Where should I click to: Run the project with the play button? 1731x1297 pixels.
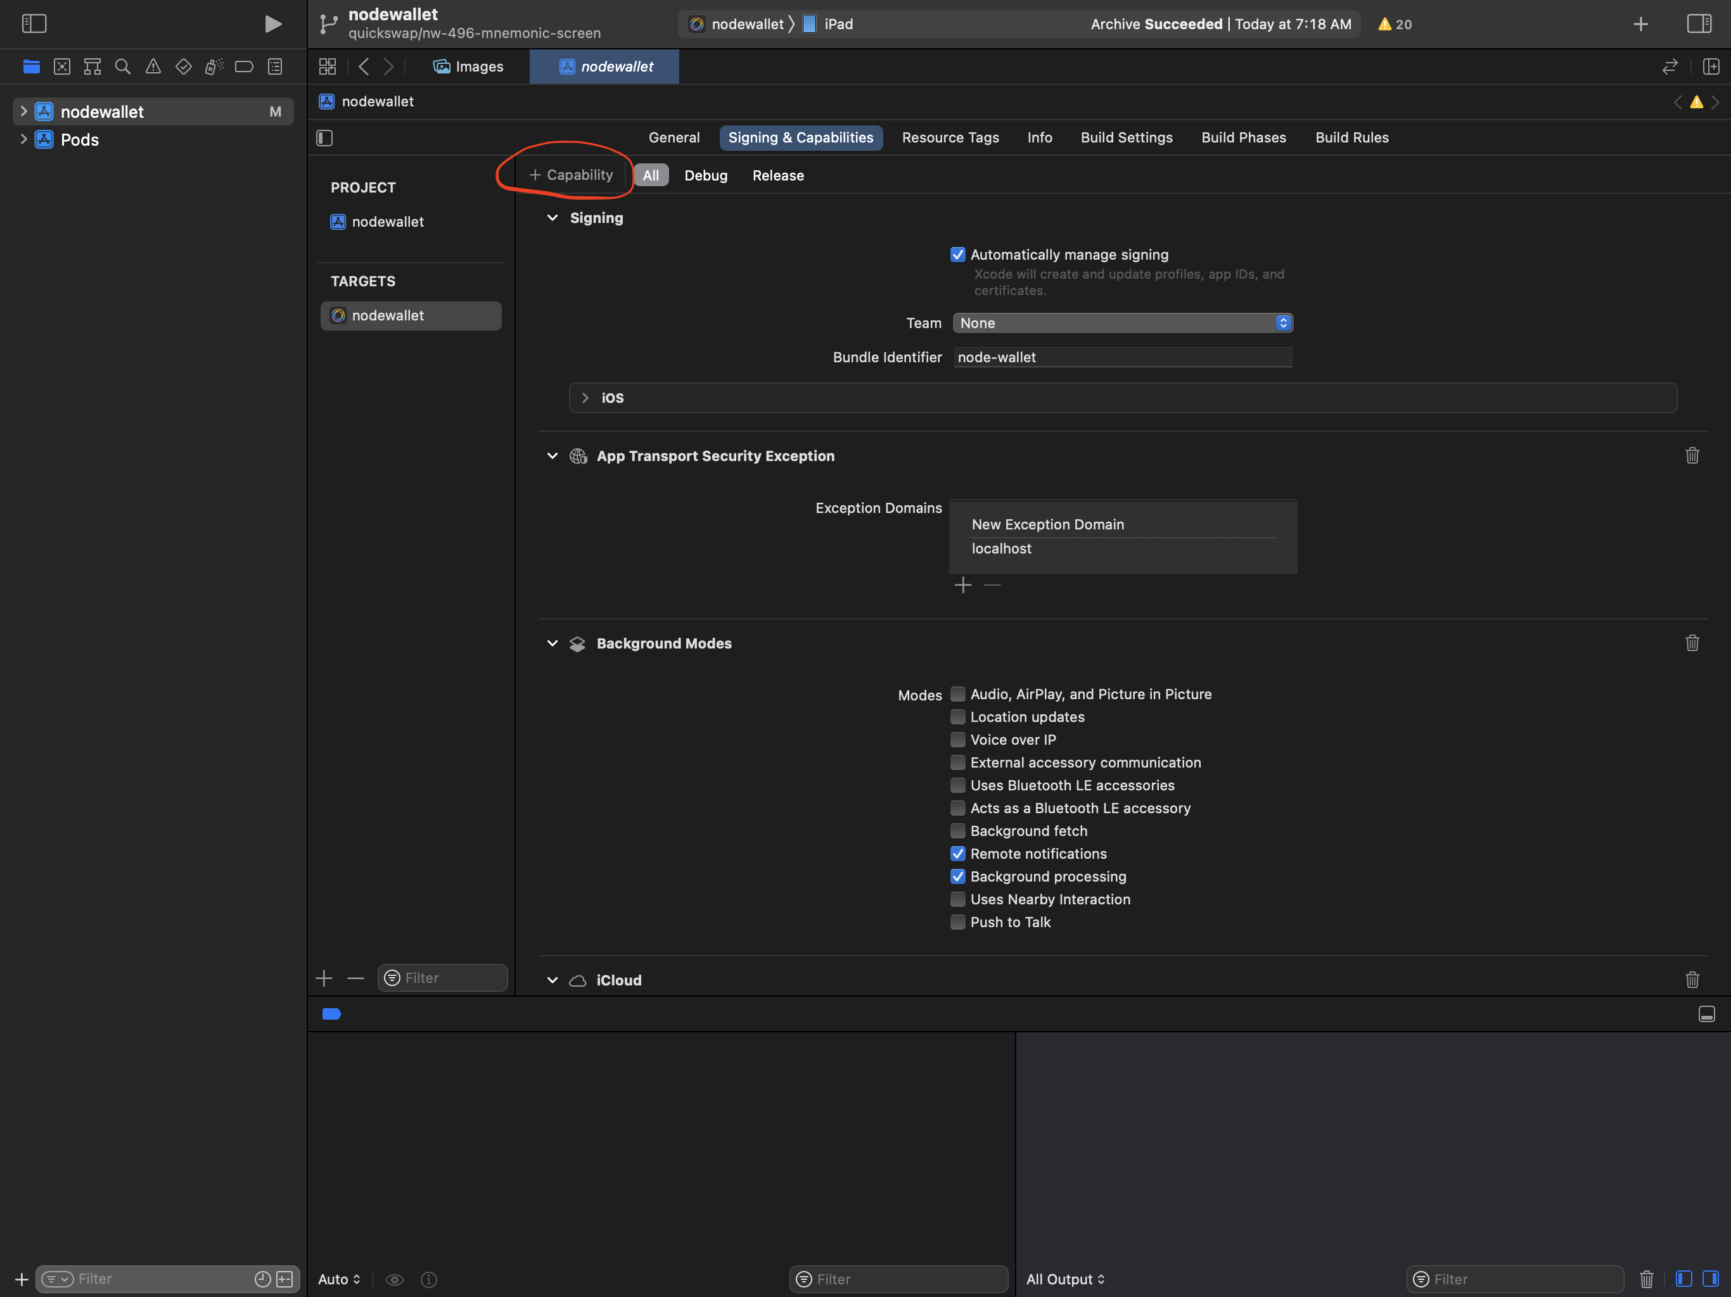(x=272, y=24)
